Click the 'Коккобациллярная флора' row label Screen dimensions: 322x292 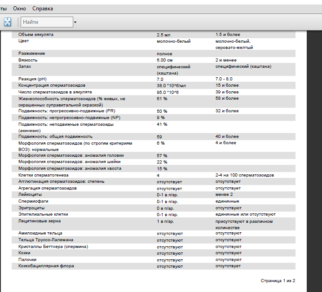click(x=46, y=266)
